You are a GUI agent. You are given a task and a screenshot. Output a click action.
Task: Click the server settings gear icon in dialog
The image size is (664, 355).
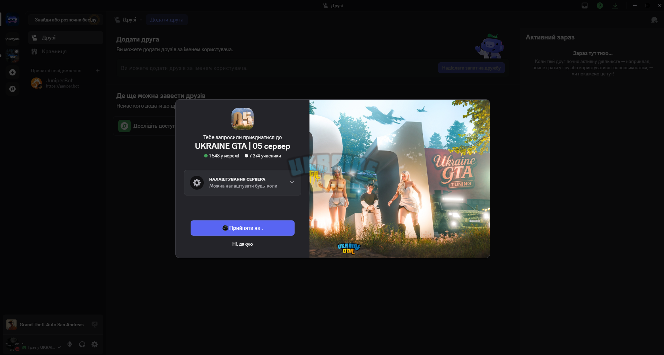point(197,183)
